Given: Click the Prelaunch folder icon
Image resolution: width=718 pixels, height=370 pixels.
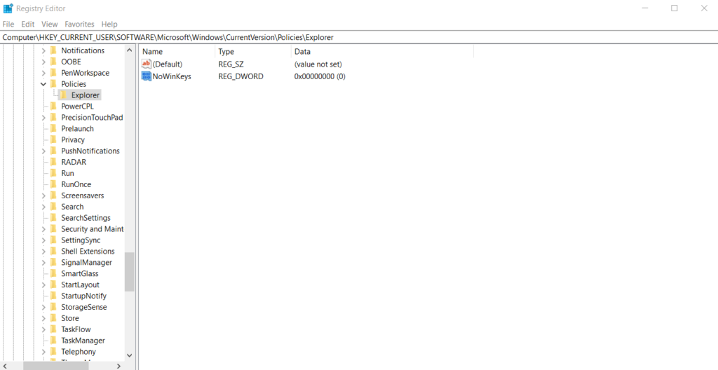Looking at the screenshot, I should pyautogui.click(x=53, y=129).
